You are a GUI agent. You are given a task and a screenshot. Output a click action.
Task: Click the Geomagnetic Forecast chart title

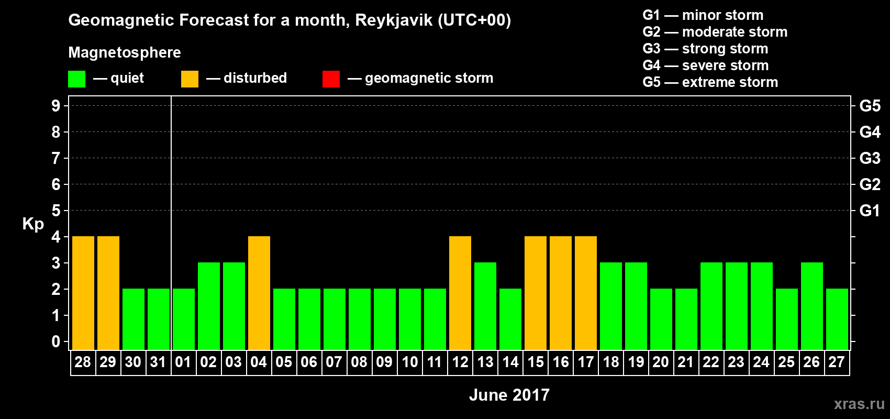pyautogui.click(x=290, y=20)
